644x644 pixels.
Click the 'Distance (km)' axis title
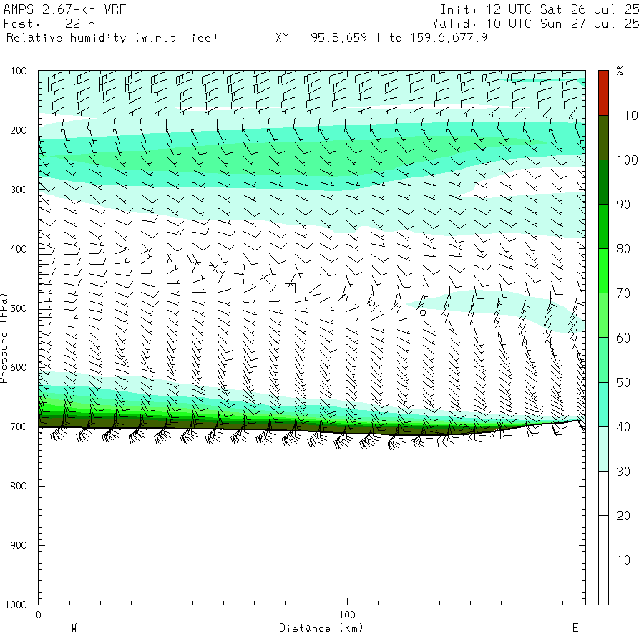point(321,628)
